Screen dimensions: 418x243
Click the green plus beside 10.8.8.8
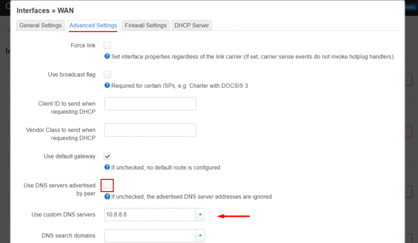tap(200, 214)
